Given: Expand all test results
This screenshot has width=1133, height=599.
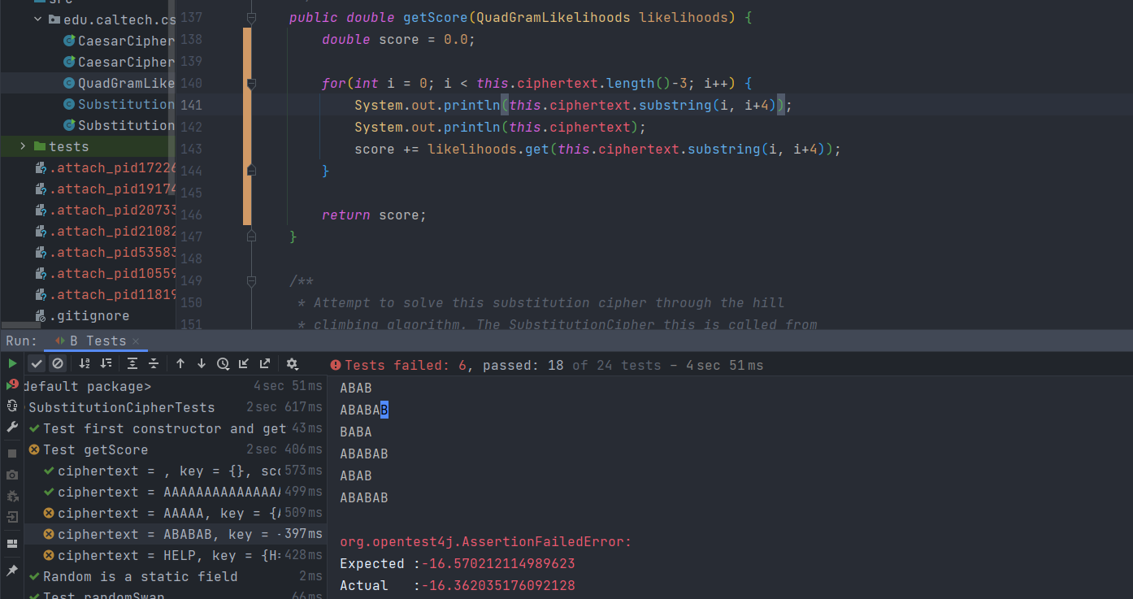Looking at the screenshot, I should (x=132, y=364).
